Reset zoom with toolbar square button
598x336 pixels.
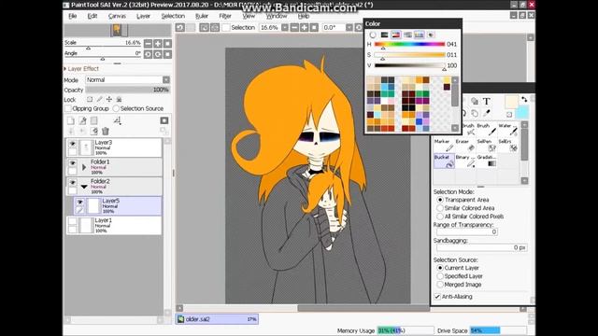pos(314,27)
